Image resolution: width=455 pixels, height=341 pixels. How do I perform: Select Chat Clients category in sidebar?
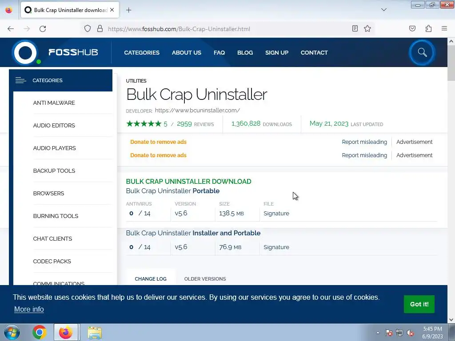pos(52,238)
